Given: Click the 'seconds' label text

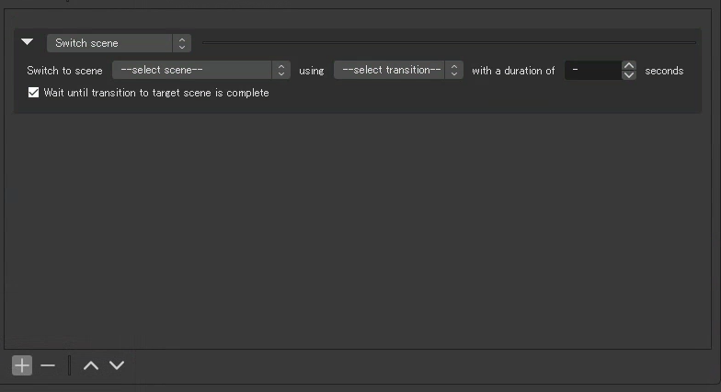Looking at the screenshot, I should [x=664, y=71].
